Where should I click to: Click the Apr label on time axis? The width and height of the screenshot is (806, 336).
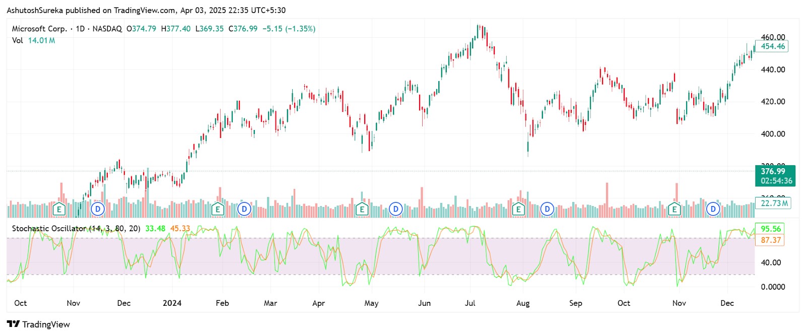tap(318, 303)
